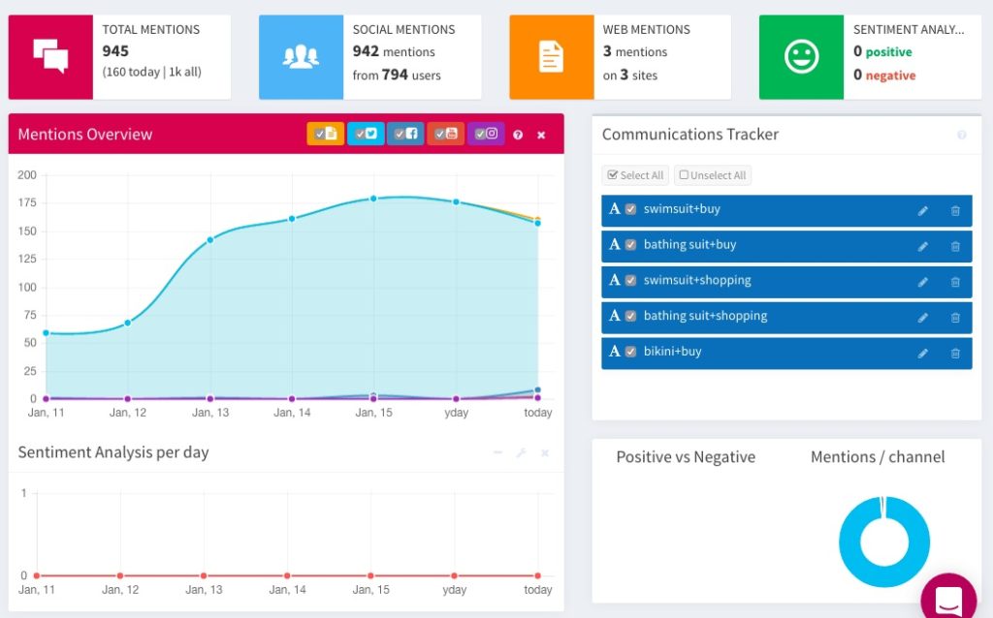
Task: Click the Mentions / channel donut chart
Action: [x=884, y=541]
